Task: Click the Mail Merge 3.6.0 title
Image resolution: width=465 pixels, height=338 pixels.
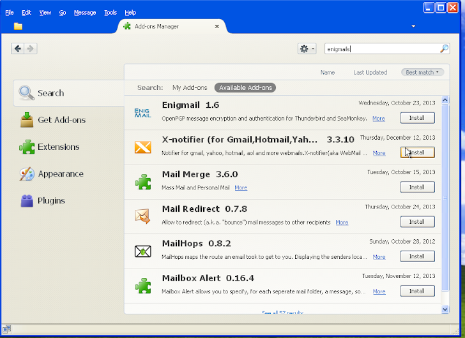Action: (x=200, y=174)
